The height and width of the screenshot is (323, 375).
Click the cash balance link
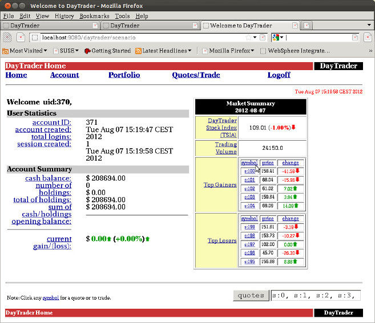[48, 178]
